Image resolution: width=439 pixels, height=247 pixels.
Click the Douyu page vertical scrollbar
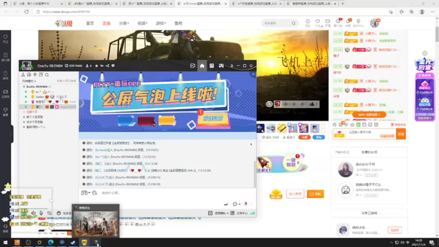click(437, 33)
